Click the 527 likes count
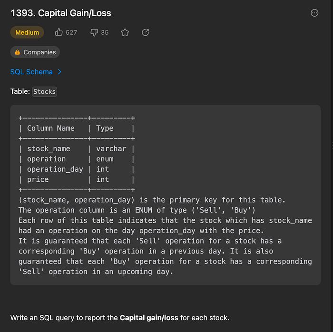The width and height of the screenshot is (333, 332). tap(71, 32)
